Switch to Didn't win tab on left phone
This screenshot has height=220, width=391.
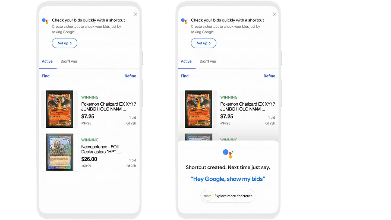click(x=69, y=61)
